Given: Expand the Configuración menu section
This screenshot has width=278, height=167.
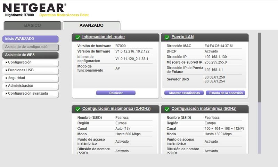Looking at the screenshot, I should (x=30, y=63).
